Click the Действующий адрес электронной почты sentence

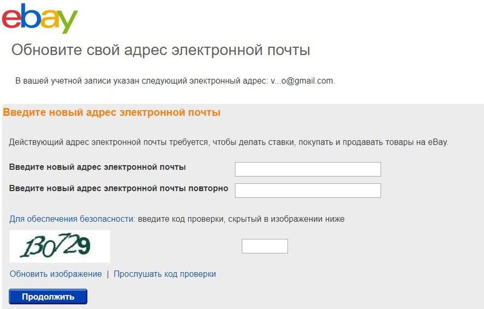229,142
